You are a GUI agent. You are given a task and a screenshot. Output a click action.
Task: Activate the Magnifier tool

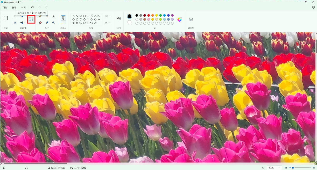53,23
